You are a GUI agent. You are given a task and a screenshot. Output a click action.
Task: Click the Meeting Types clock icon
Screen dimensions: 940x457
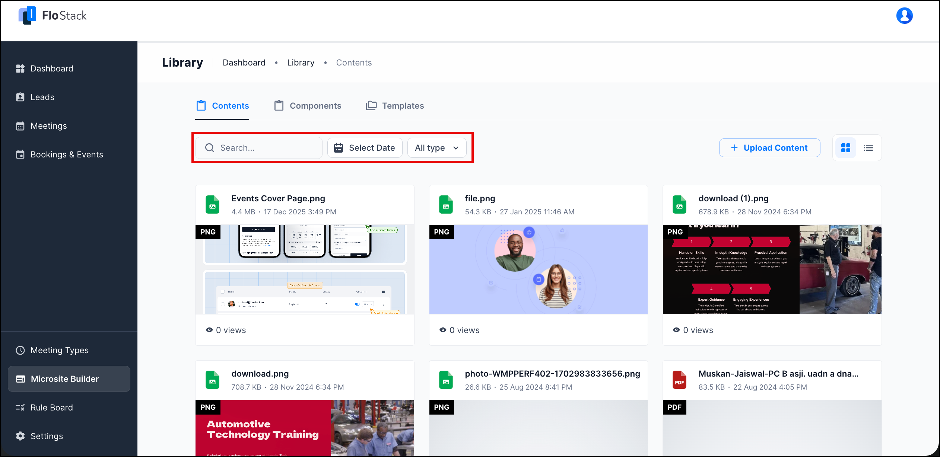coord(20,350)
